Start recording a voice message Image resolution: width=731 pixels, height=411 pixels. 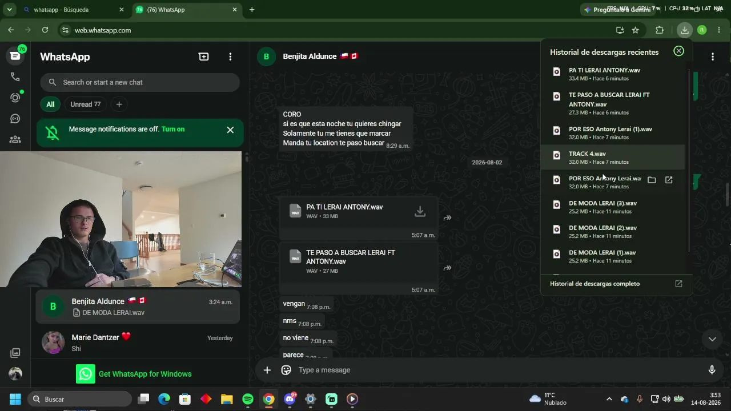(712, 370)
